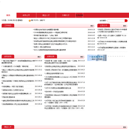
Task: Click 更多 in the 政务资讯 section
Action: [x=39, y=57]
